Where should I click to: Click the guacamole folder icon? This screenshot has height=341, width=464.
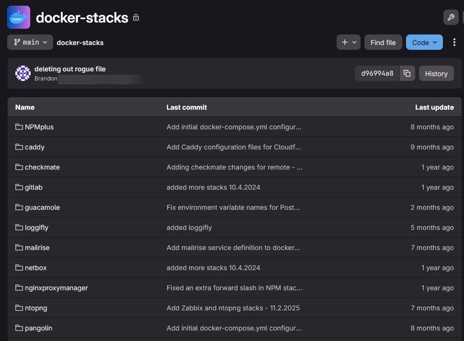[x=19, y=207]
